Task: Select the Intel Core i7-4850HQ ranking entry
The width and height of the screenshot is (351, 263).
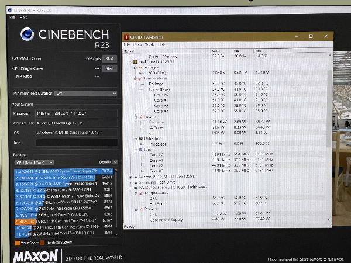Action: pos(64,233)
